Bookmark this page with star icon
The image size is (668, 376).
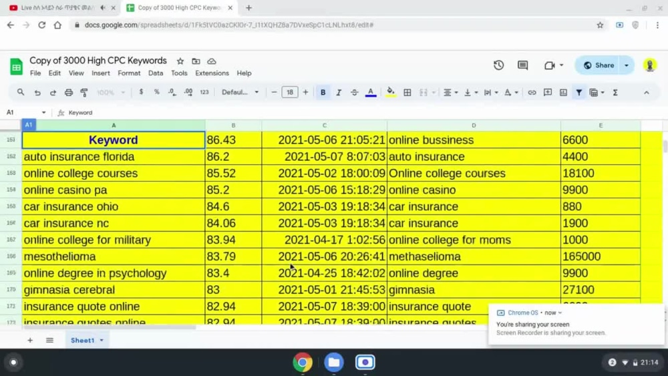pos(600,25)
